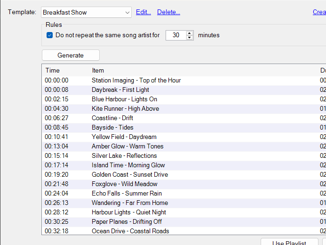Select Kite Runner - High Above row

click(184, 109)
